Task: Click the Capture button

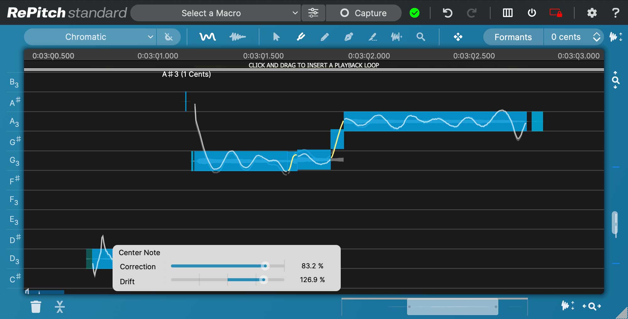Action: [x=364, y=13]
